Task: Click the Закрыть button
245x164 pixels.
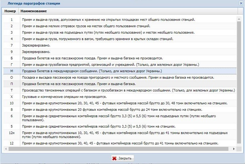Action: 122,158
